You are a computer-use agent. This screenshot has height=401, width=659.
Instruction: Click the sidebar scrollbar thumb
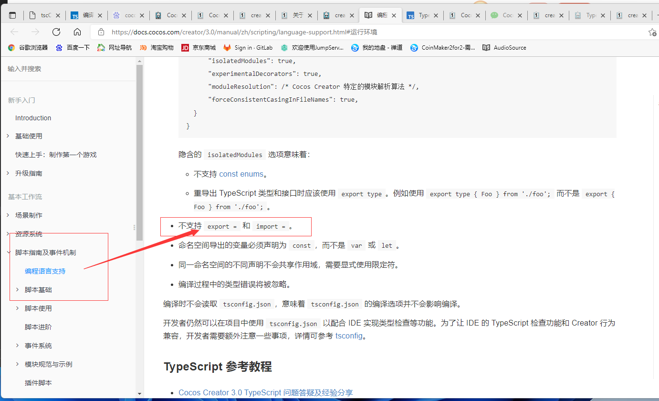pyautogui.click(x=140, y=153)
